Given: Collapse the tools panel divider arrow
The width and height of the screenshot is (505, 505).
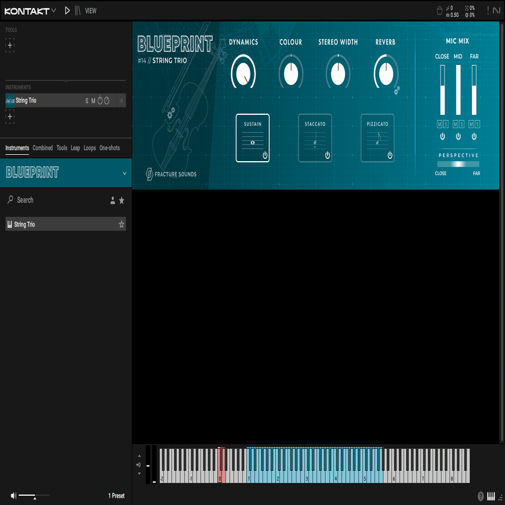Looking at the screenshot, I should click(x=66, y=81).
